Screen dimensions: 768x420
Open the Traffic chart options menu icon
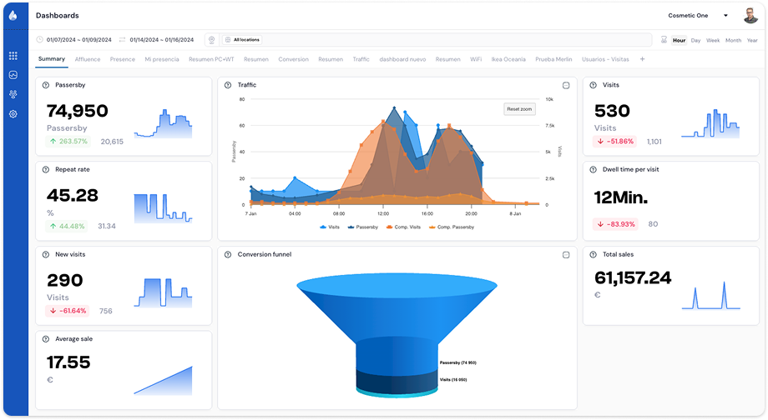tap(566, 85)
